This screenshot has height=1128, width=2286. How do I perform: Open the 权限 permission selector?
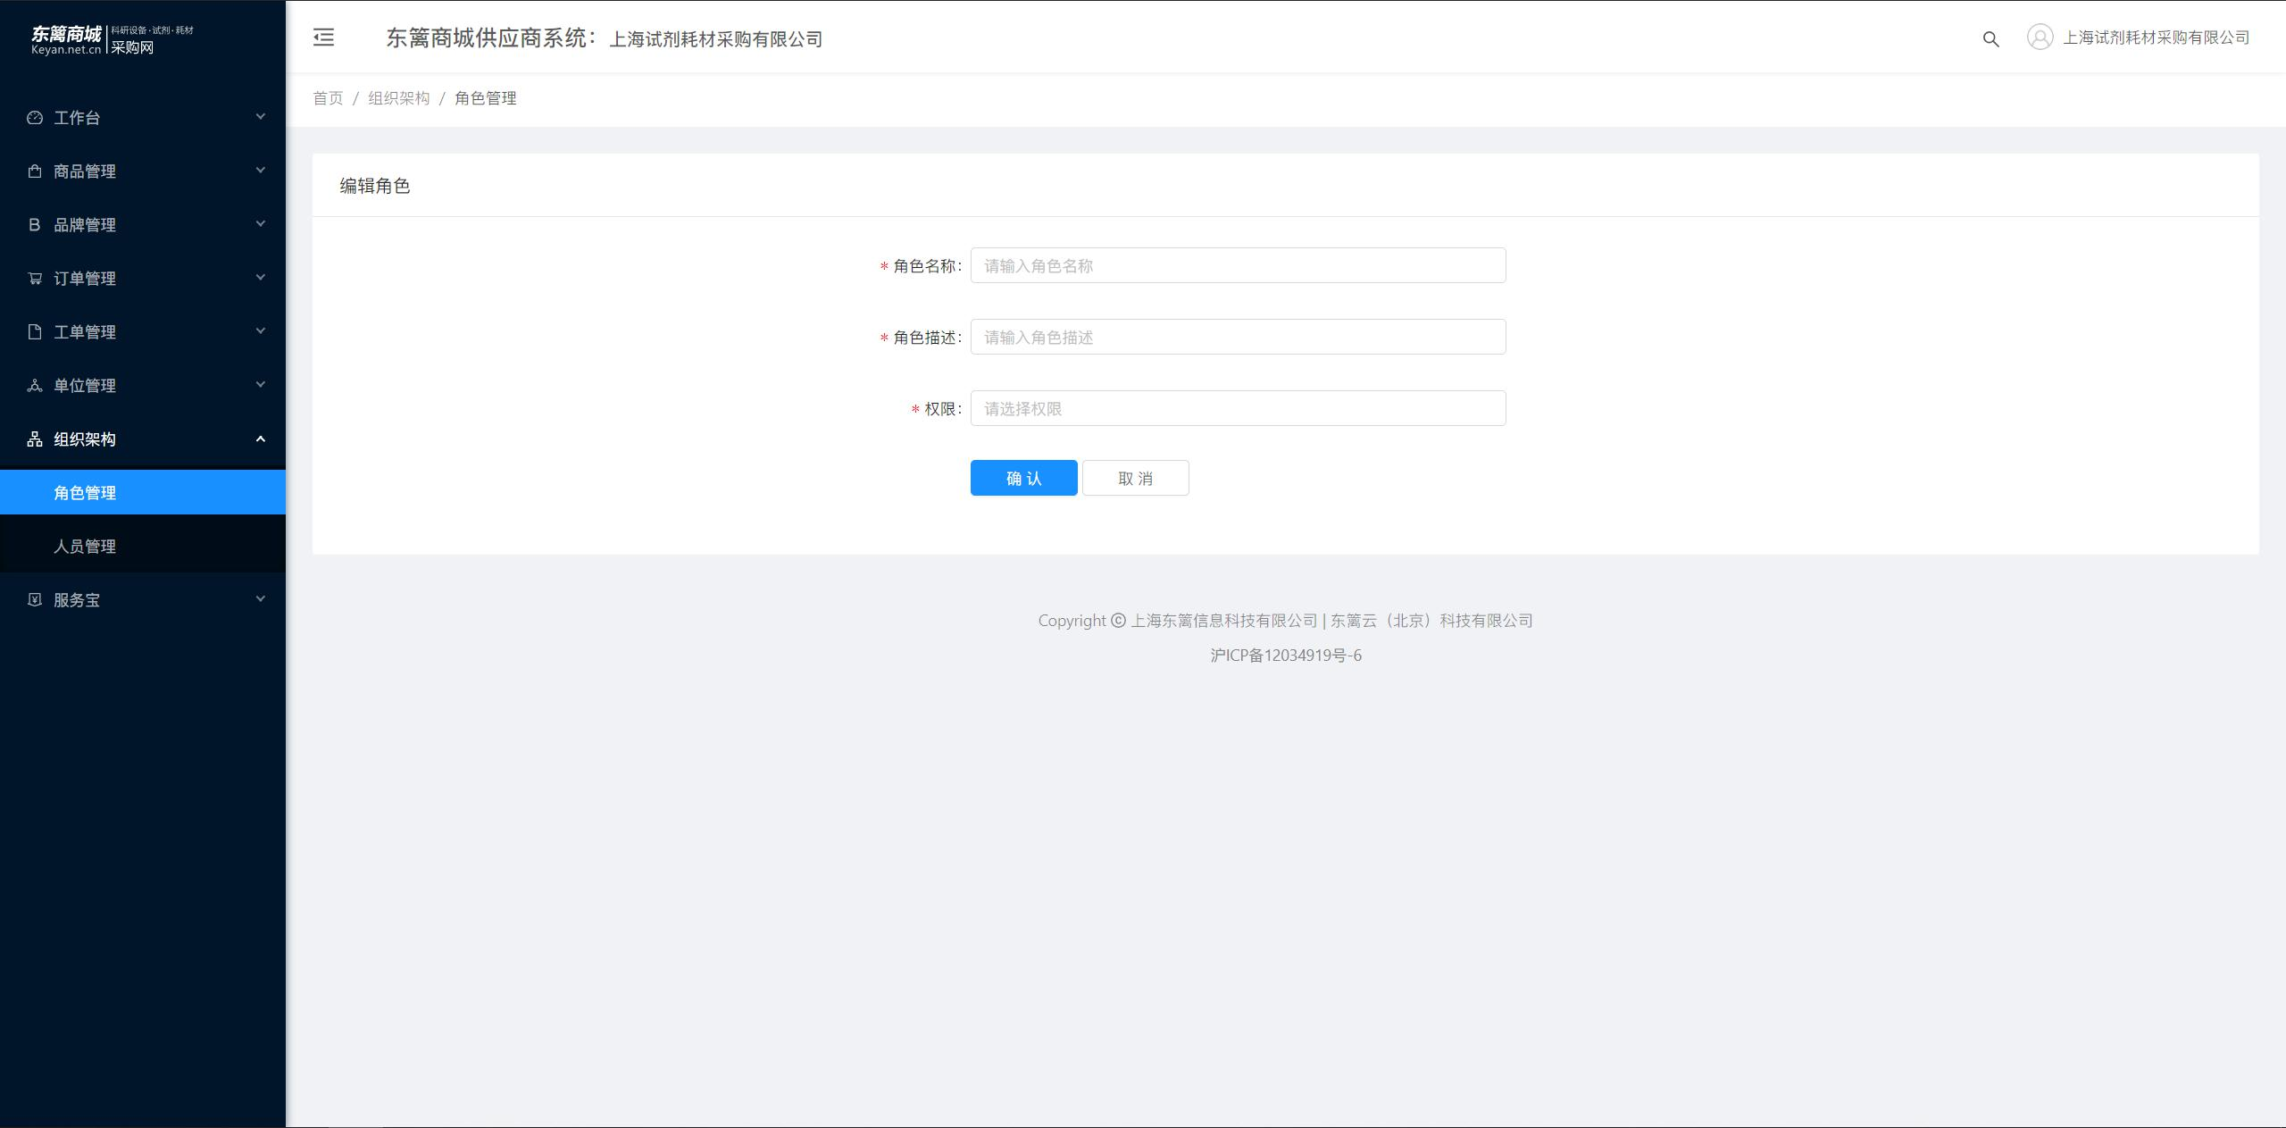coord(1238,408)
